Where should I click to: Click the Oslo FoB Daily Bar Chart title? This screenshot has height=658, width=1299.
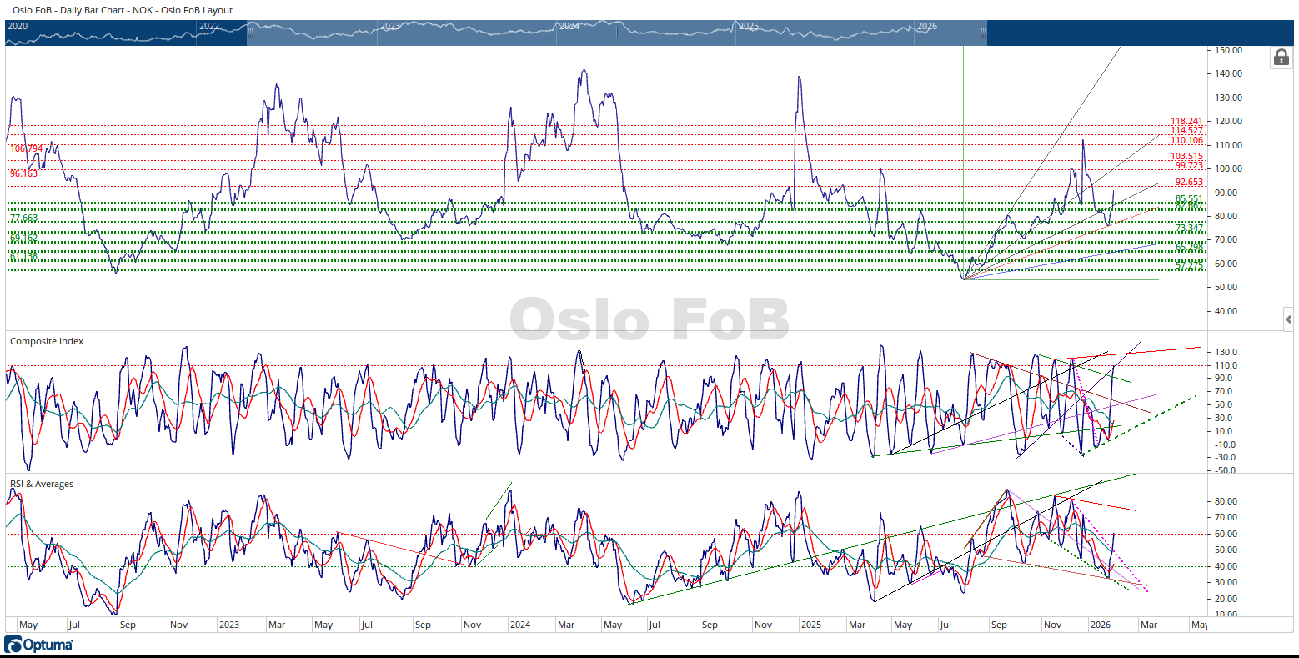point(123,10)
